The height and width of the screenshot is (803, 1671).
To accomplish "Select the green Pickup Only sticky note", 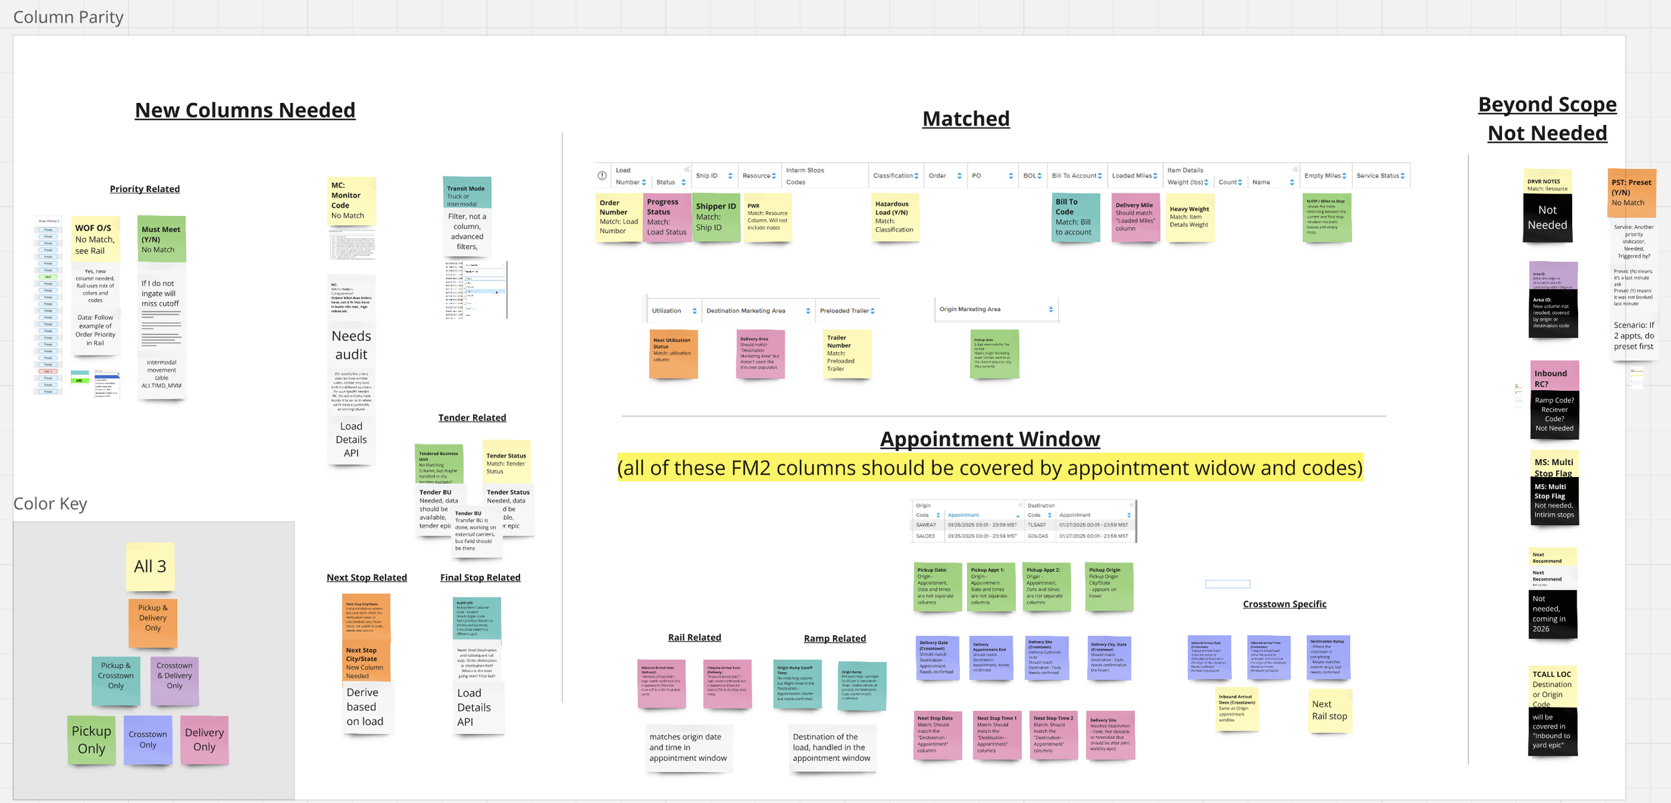I will [92, 740].
